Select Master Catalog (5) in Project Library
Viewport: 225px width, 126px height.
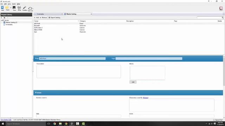click(11, 22)
